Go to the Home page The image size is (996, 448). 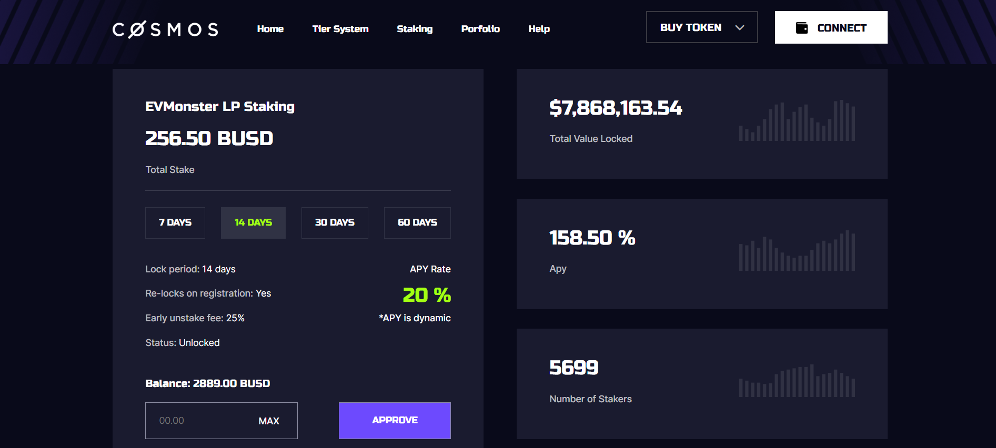tap(270, 29)
